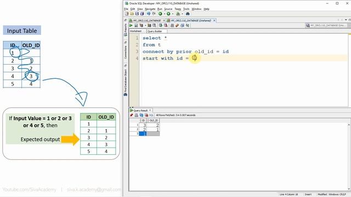Open the Help menu
This screenshot has height=197, width=351.
206,9
